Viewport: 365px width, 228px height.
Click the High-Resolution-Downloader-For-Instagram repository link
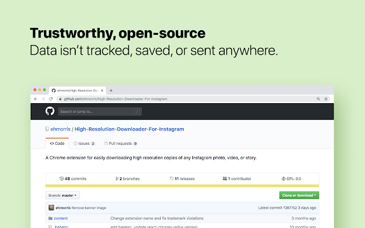129,129
